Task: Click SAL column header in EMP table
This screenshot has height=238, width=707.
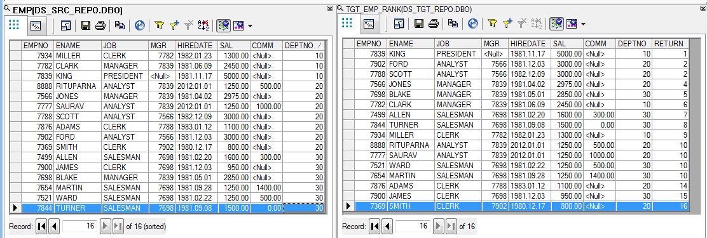Action: tap(234, 46)
